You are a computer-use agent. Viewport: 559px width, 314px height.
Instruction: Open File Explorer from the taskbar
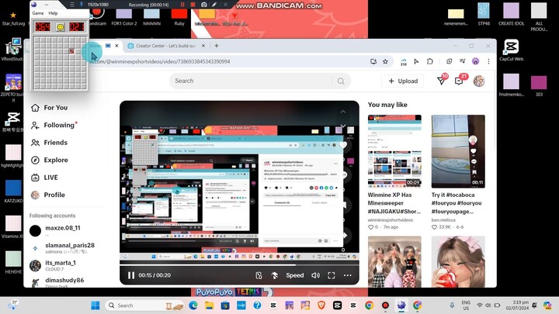[x=210, y=305]
